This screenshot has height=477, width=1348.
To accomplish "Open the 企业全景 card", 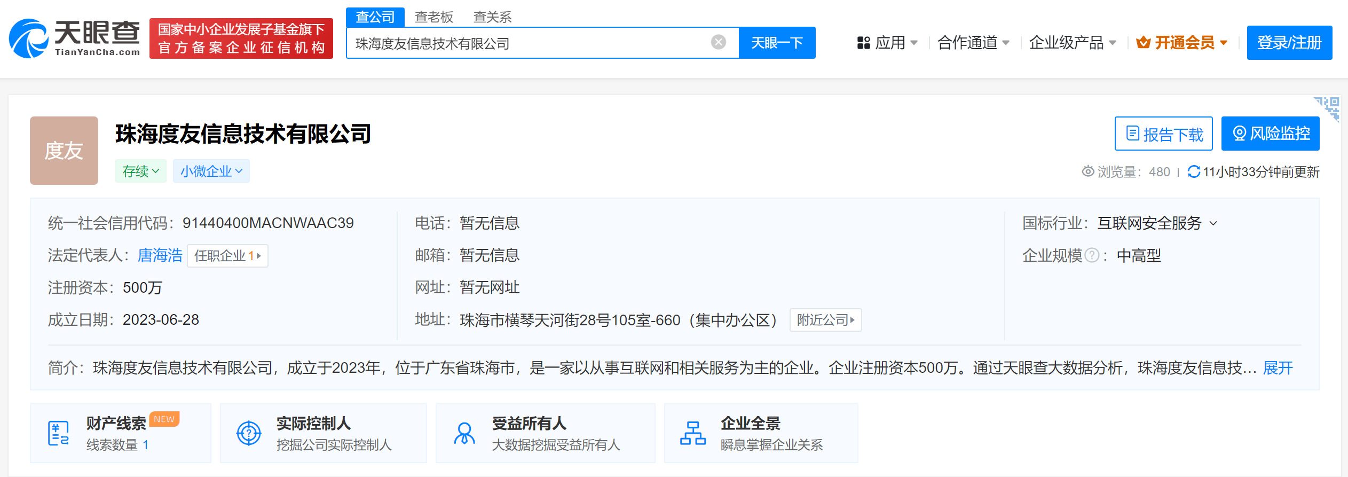I will click(x=761, y=433).
